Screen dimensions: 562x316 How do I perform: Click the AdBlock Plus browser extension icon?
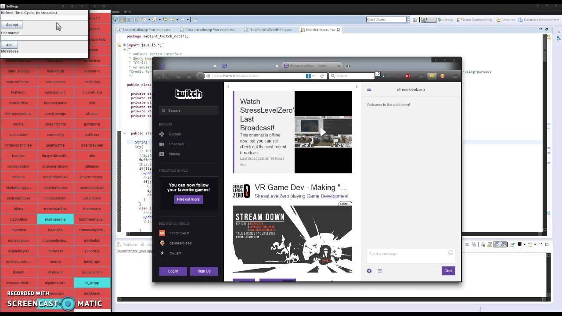tap(408, 76)
